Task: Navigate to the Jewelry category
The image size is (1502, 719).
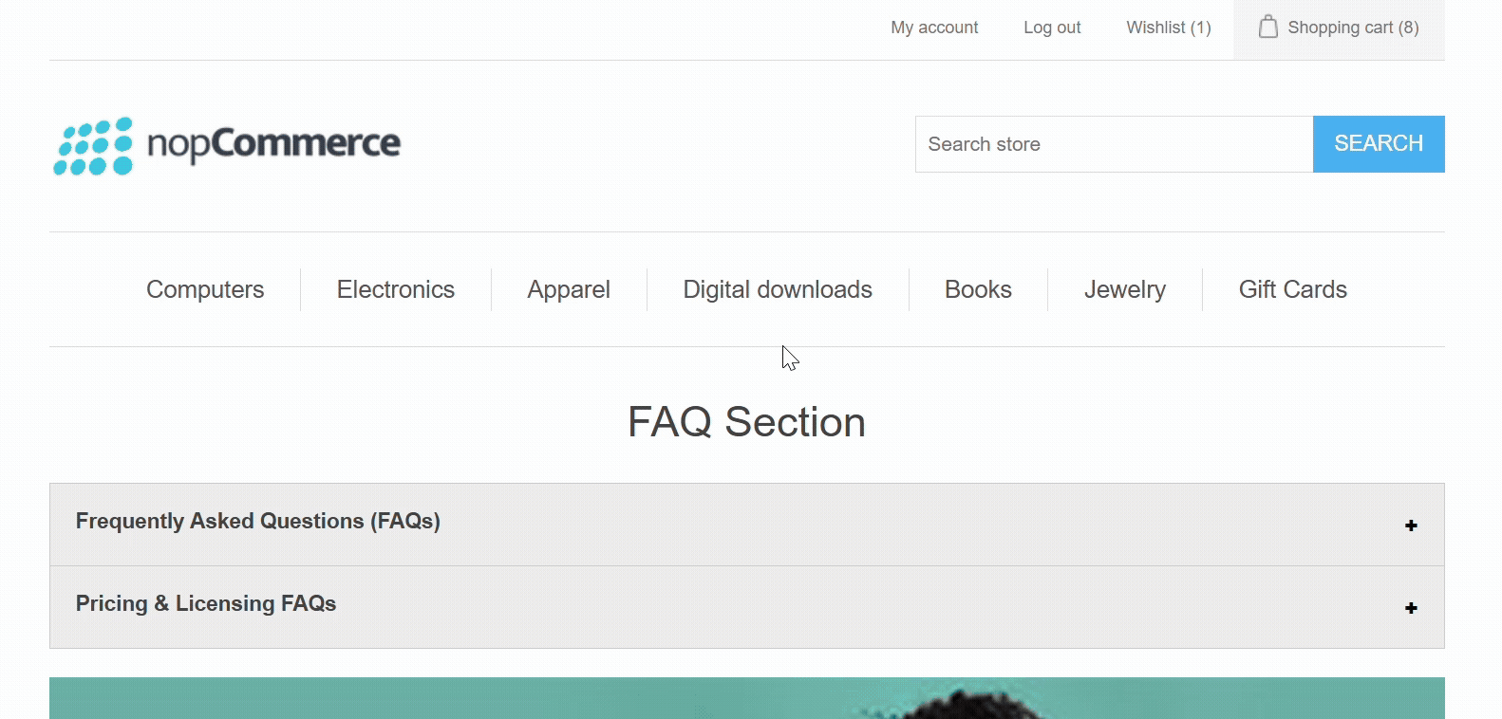Action: 1124,289
